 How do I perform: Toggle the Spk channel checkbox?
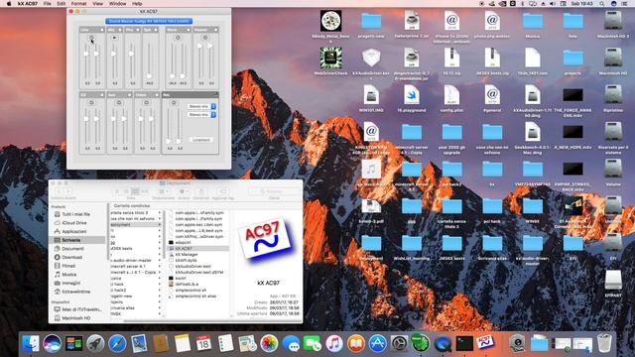tap(156, 30)
